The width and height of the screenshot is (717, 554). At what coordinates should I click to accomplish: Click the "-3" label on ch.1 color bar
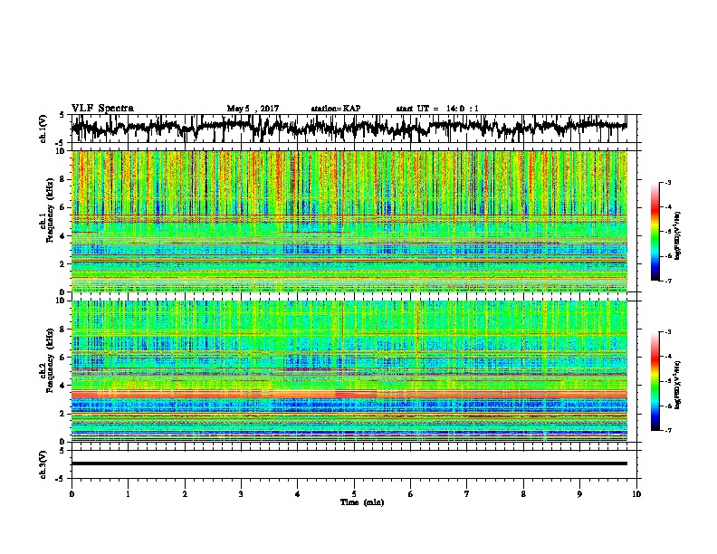[x=668, y=183]
